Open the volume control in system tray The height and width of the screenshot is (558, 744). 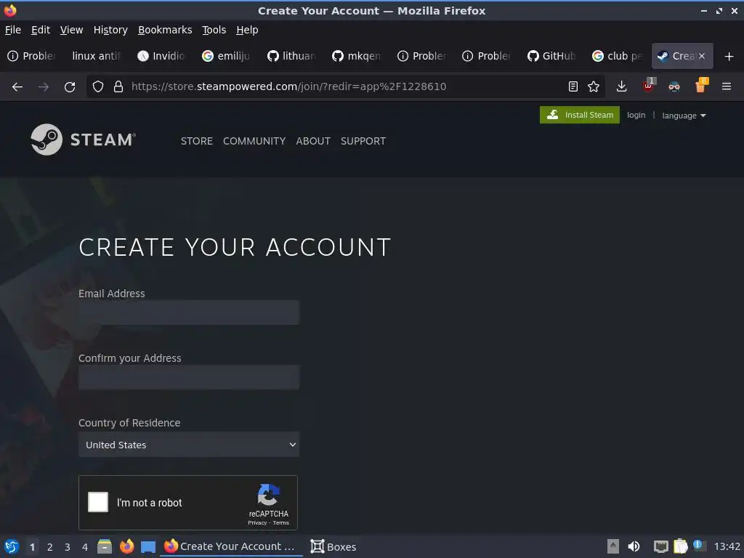pyautogui.click(x=634, y=546)
